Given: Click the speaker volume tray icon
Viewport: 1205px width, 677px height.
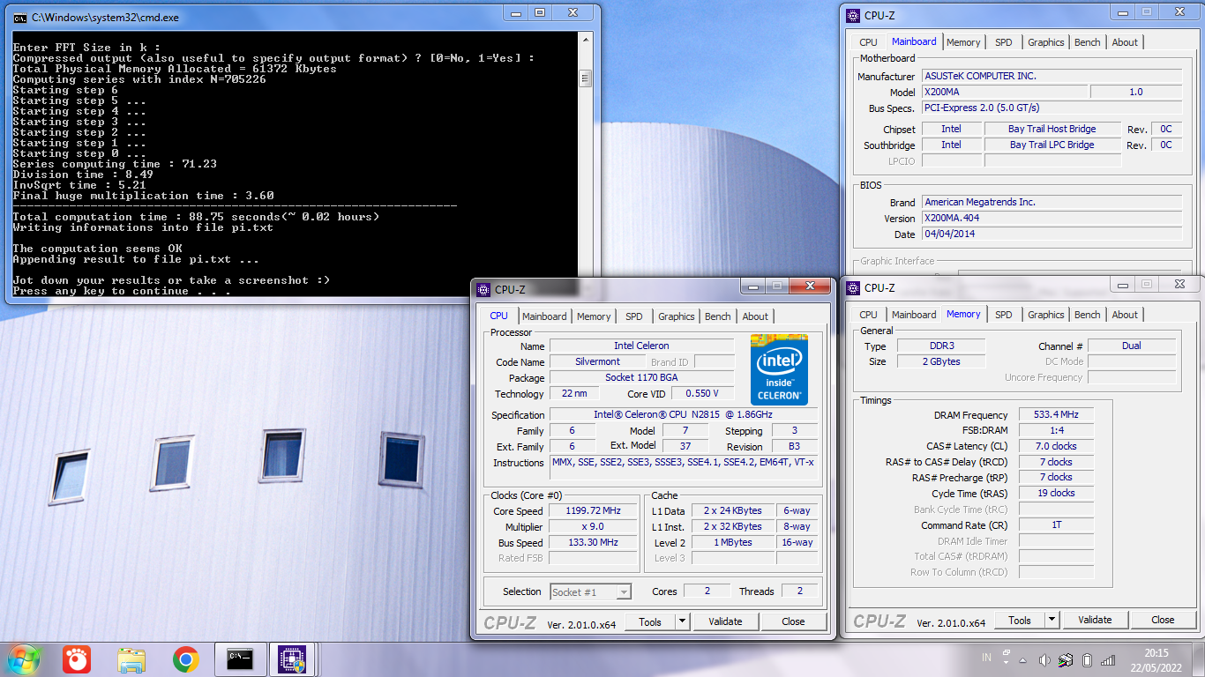Looking at the screenshot, I should point(1044,659).
